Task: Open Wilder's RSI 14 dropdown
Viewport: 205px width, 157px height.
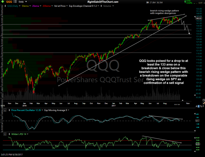Action: (28, 134)
